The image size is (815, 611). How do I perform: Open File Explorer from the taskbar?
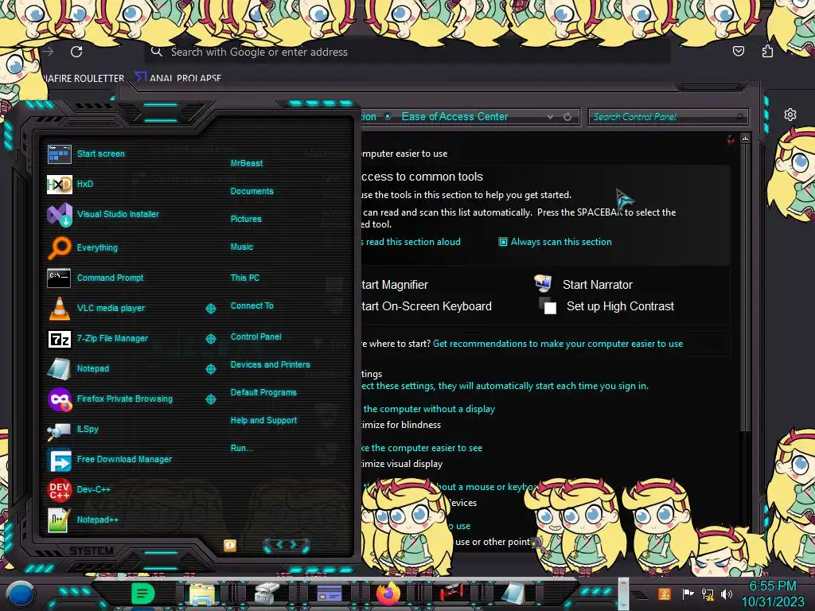pyautogui.click(x=201, y=593)
